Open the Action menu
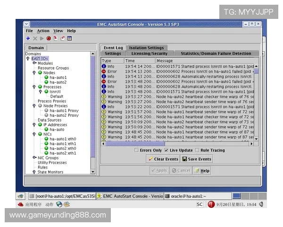 pyautogui.click(x=43, y=31)
